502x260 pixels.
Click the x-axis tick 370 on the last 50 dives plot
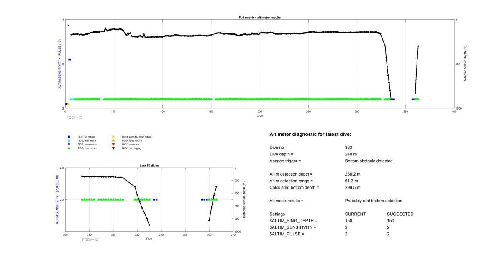coord(233,235)
